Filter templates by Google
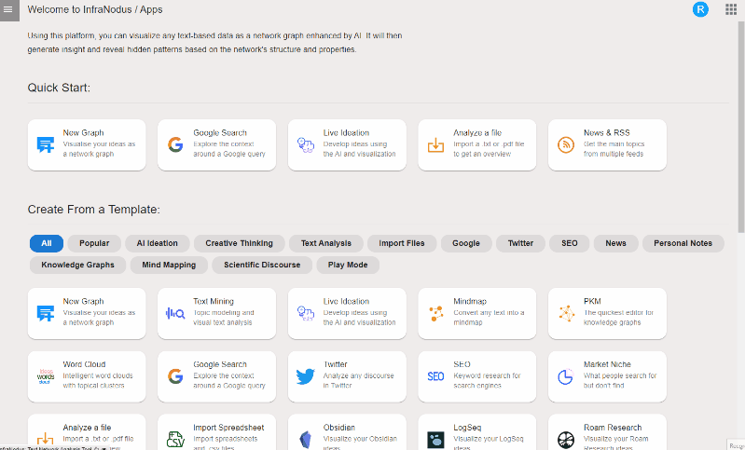Screen dimensions: 745x450 [466, 243]
